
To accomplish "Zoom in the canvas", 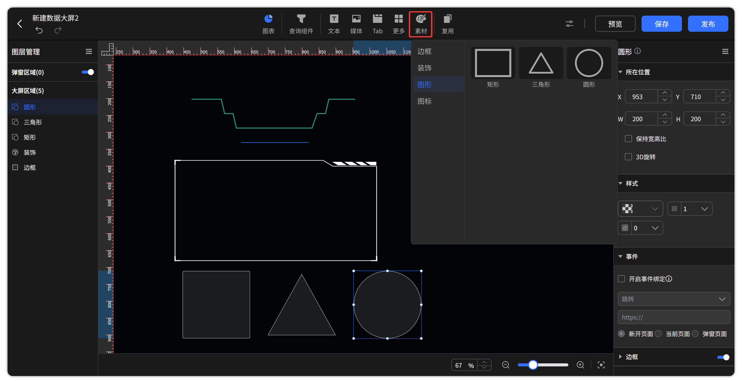I will 580,365.
